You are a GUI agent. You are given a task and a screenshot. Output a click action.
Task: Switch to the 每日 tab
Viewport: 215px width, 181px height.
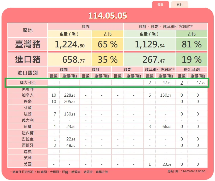pos(160,5)
